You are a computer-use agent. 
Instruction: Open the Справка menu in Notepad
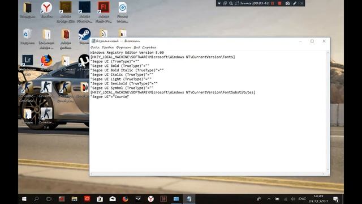pyautogui.click(x=149, y=47)
